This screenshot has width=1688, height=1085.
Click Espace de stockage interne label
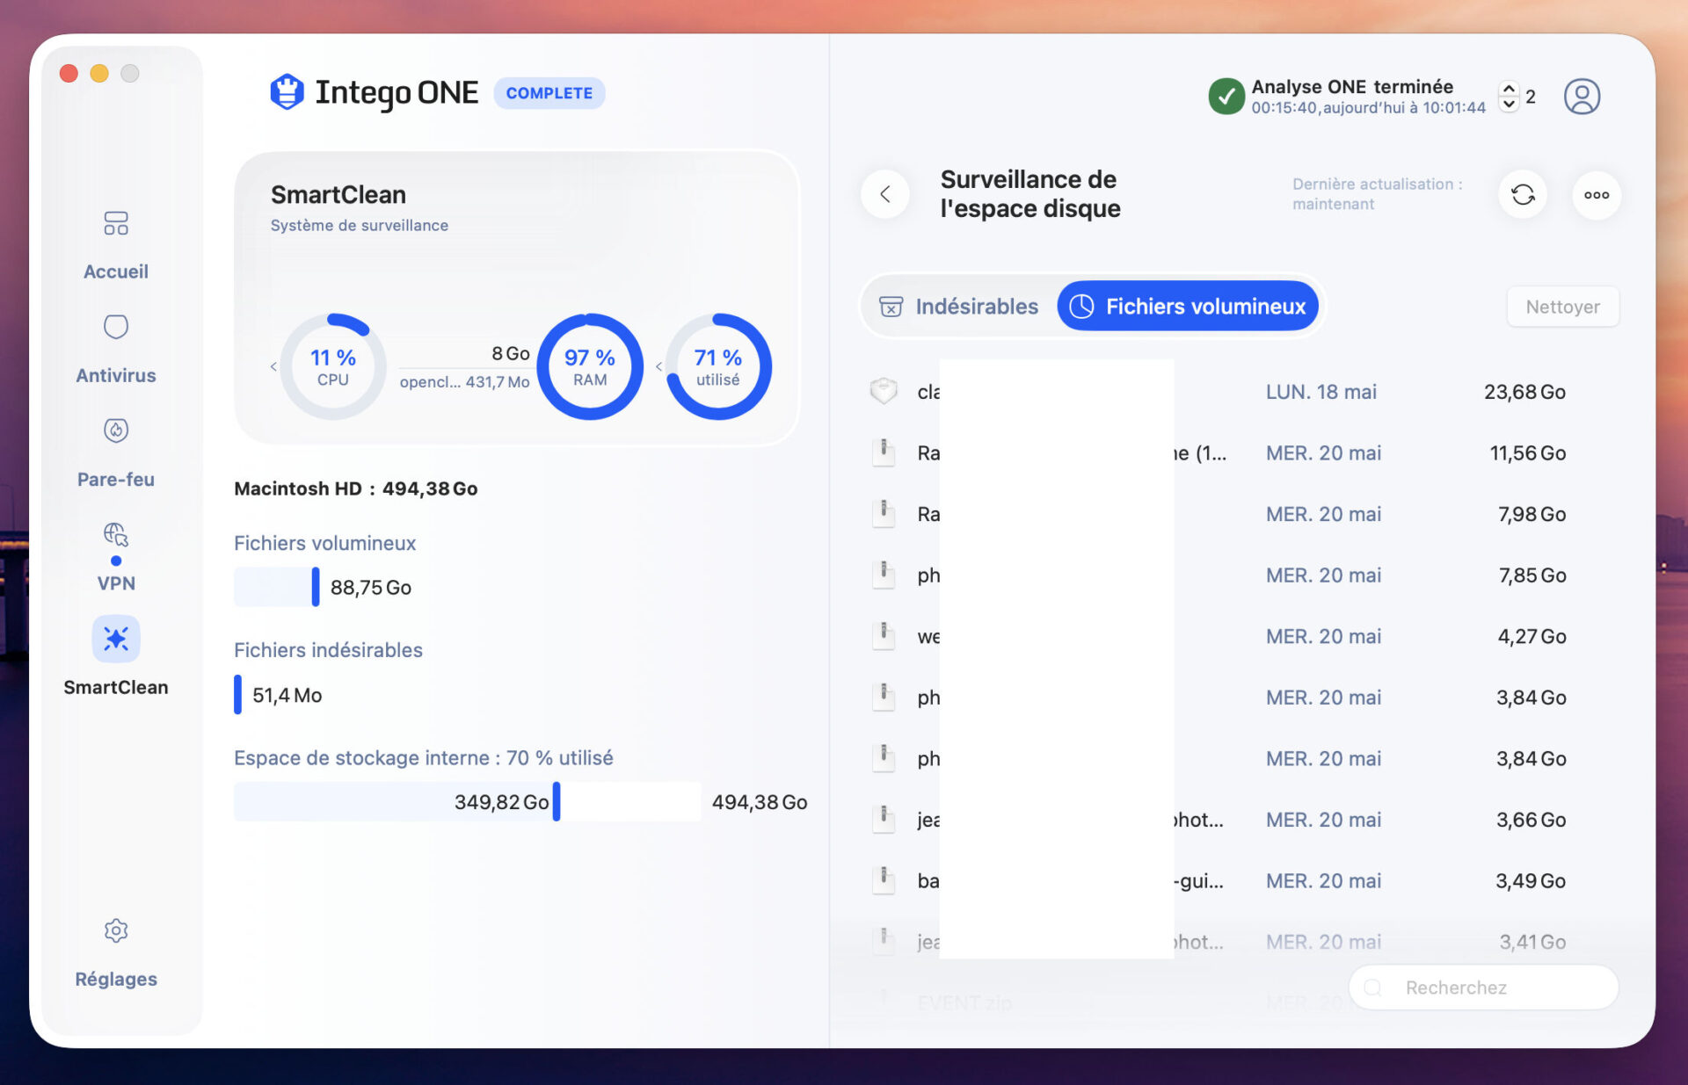424,757
